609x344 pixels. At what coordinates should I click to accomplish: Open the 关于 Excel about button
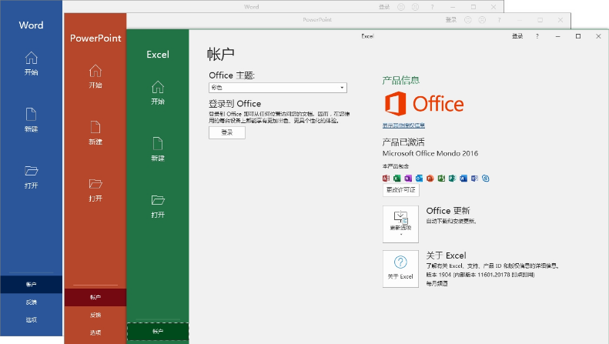point(400,269)
